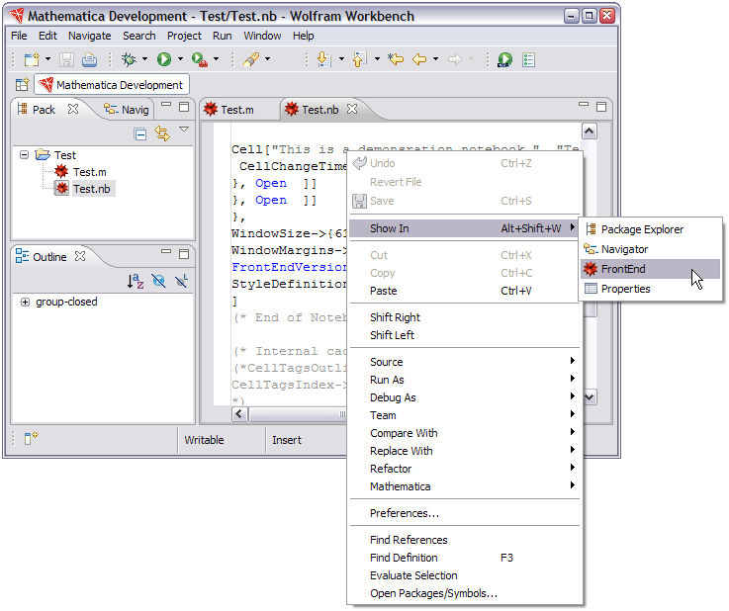Open the Project menu
Viewport: 729px width, 611px height.
pyautogui.click(x=184, y=36)
